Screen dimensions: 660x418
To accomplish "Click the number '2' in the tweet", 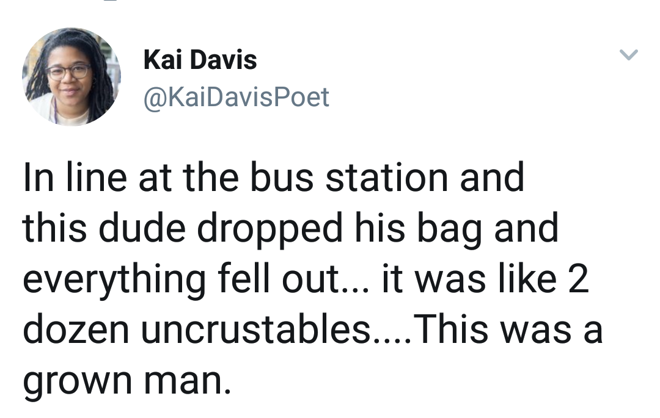I will point(578,278).
